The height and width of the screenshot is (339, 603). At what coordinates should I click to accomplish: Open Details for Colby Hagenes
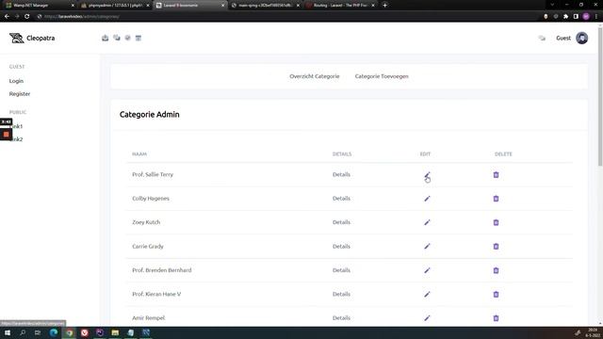click(x=341, y=199)
